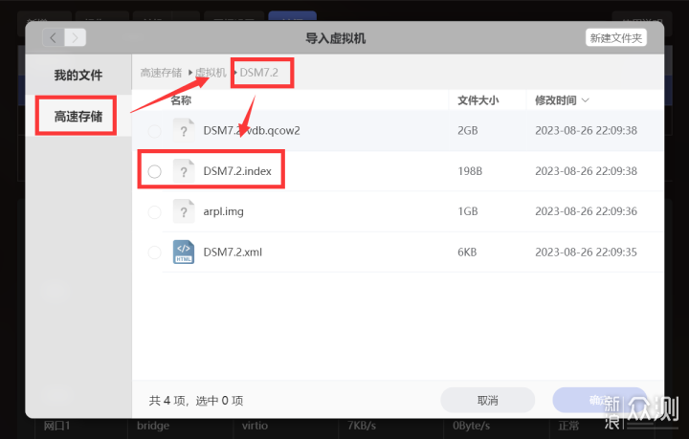Sort by 修改时间 using the dropdown arrow
The image size is (689, 439).
(x=586, y=100)
